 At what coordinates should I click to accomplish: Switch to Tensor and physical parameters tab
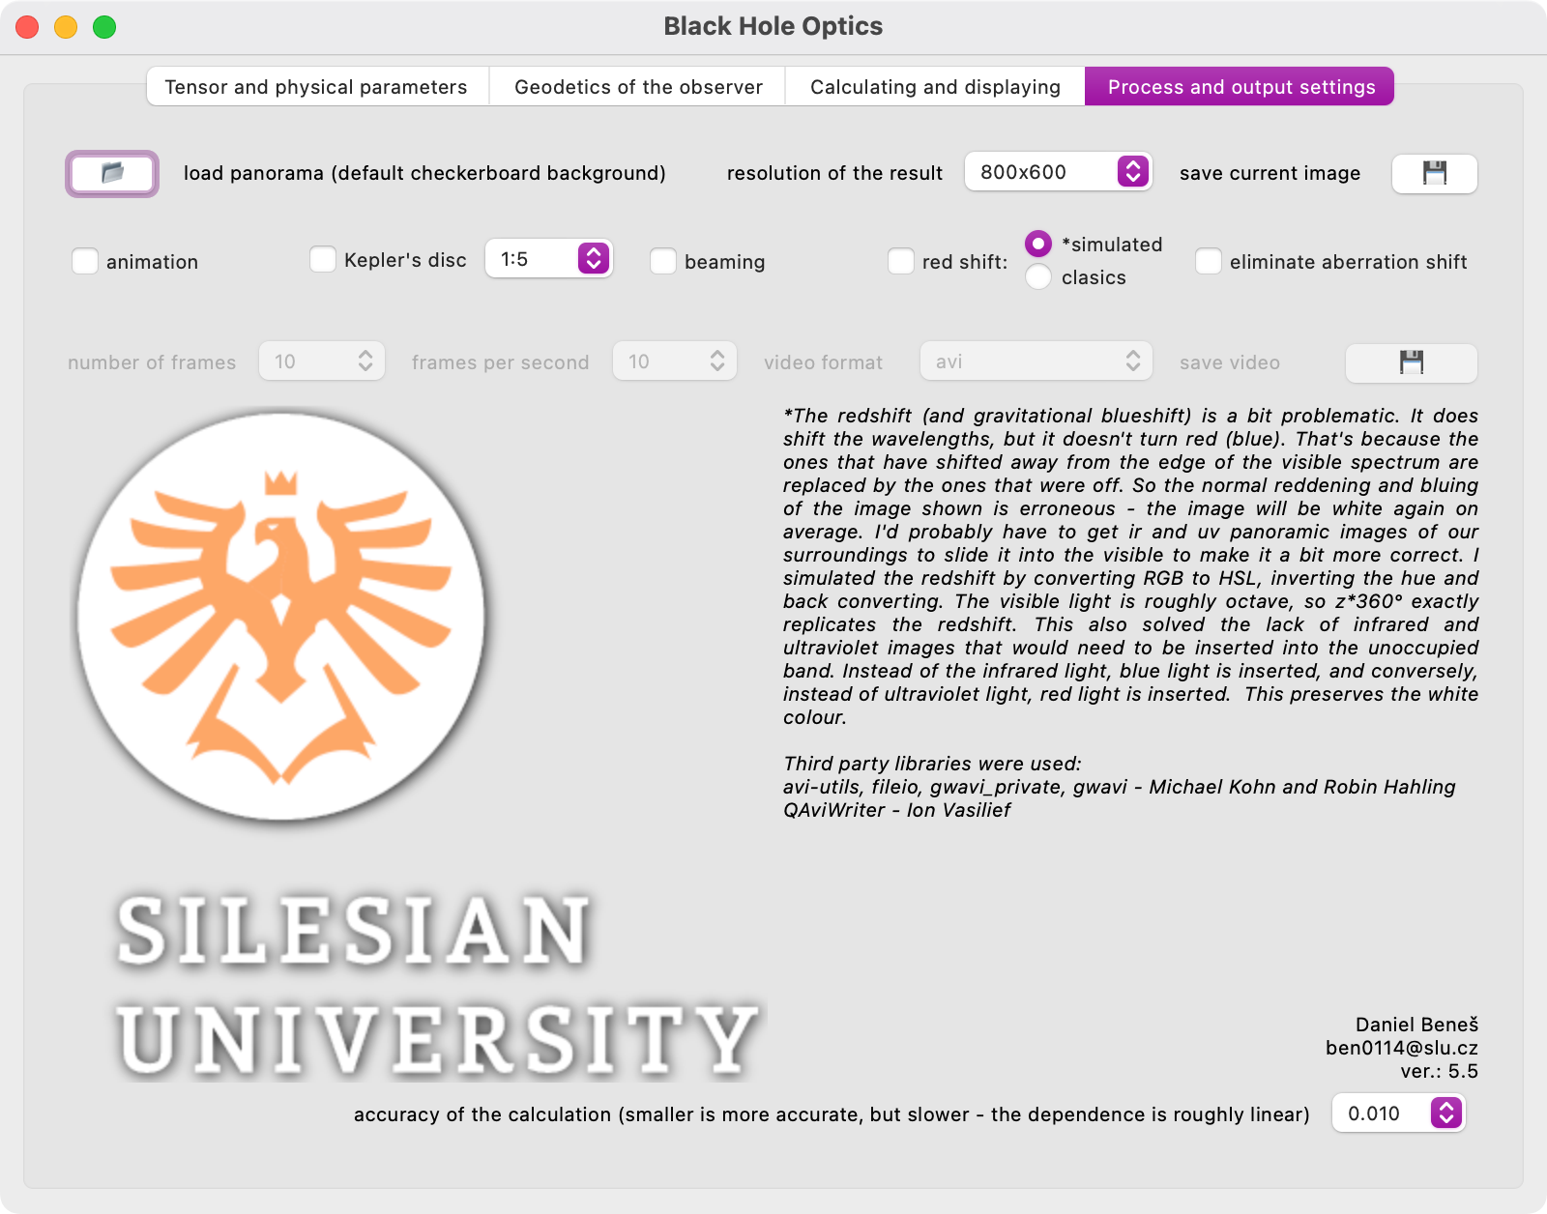coord(316,87)
